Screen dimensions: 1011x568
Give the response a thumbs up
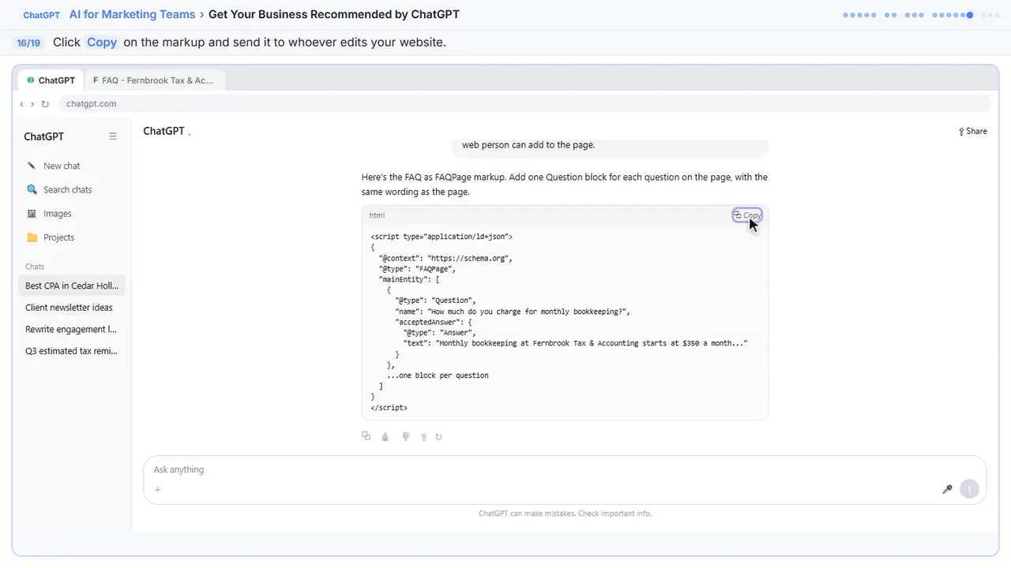coord(385,436)
